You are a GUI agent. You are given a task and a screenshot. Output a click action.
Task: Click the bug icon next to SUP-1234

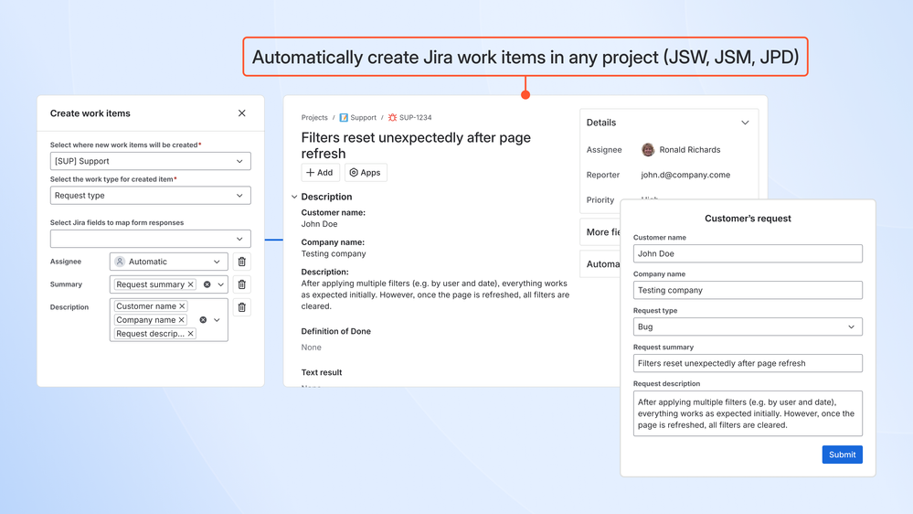click(392, 118)
